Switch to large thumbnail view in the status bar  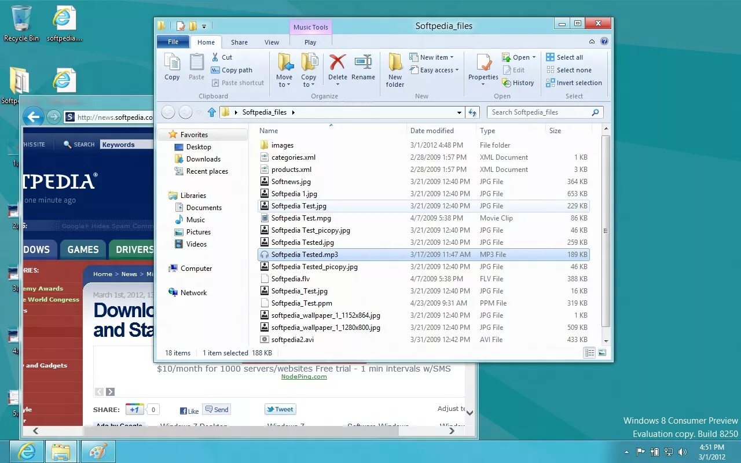(602, 352)
